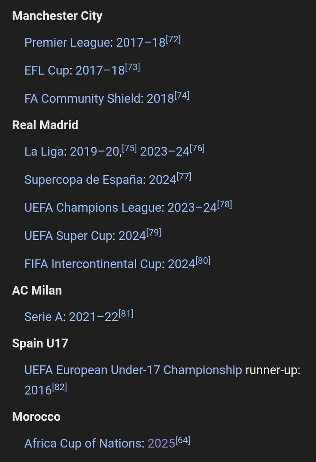Viewport: 316px width, 462px height.
Task: Open citation reference 72
Action: (173, 39)
